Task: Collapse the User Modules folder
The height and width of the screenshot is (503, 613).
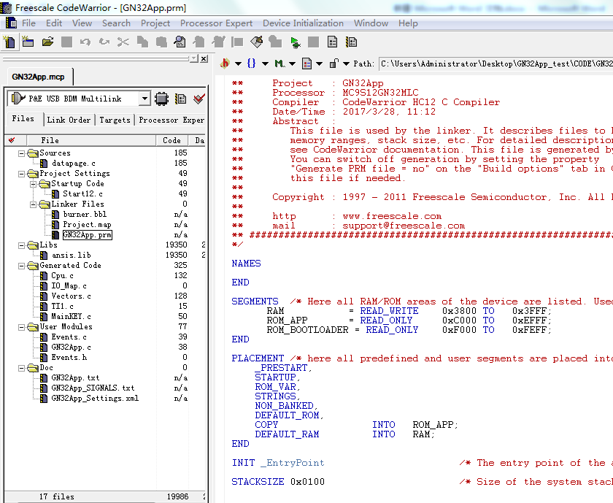Action: point(21,327)
